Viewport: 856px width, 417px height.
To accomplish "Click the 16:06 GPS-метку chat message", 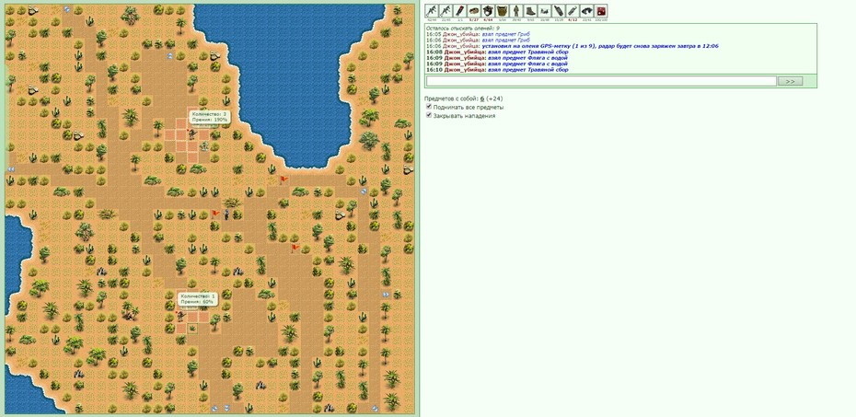I will tap(572, 46).
